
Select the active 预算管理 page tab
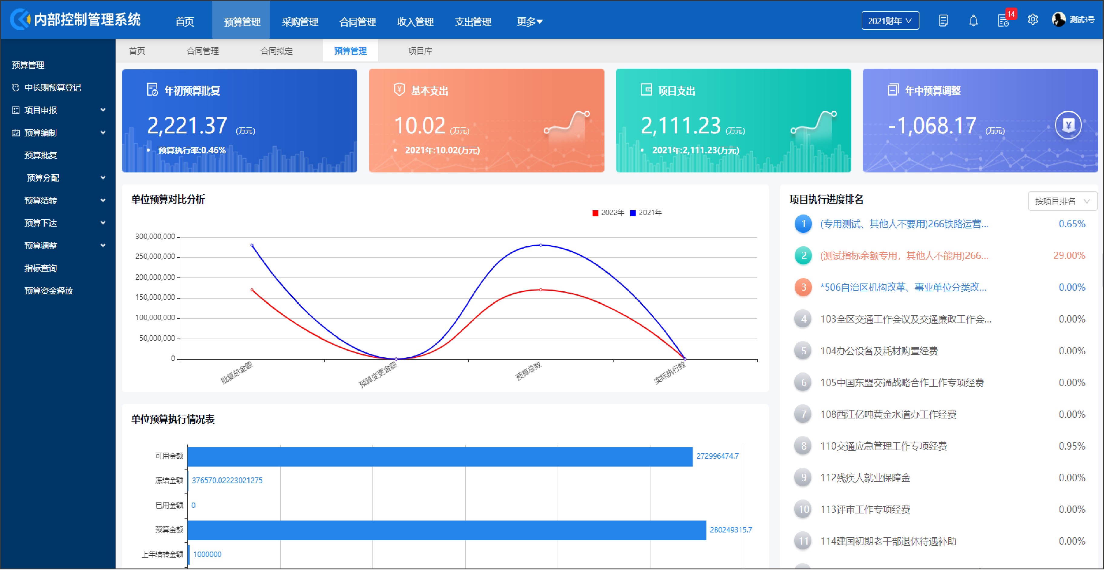pyautogui.click(x=350, y=51)
